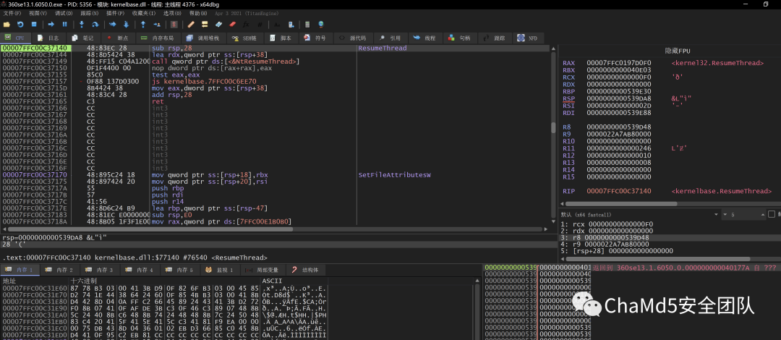Viewport: 781px width, 340px height.
Task: Open the 调试(D) debug menu
Action: (x=64, y=13)
